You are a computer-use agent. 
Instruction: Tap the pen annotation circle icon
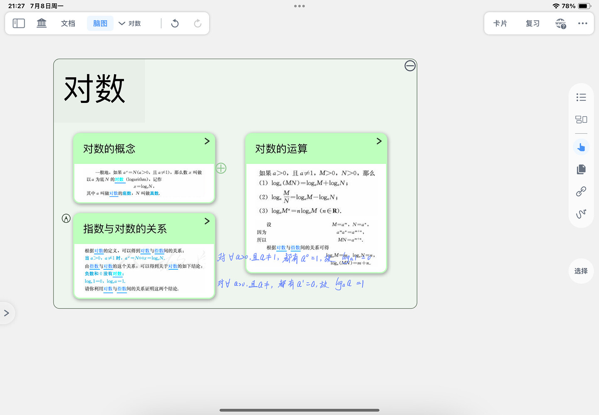(66, 218)
